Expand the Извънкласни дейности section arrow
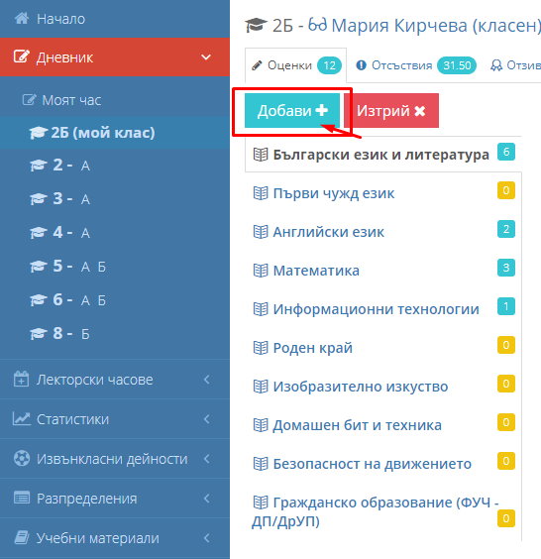Screen dimensions: 541x559 tap(207, 459)
